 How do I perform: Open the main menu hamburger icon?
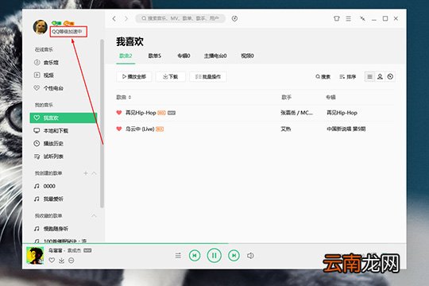point(348,18)
